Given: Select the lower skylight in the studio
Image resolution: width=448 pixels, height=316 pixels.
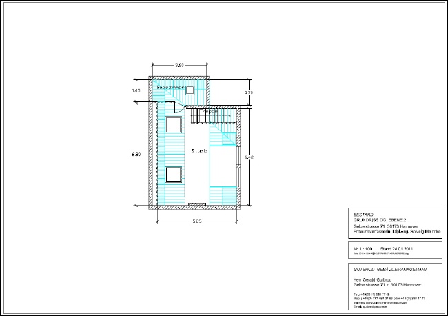Looking at the screenshot, I should click(172, 174).
